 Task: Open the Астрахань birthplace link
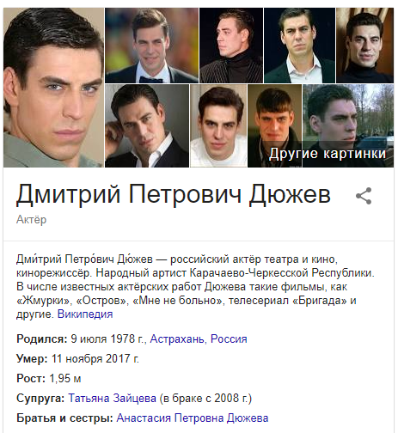click(177, 338)
